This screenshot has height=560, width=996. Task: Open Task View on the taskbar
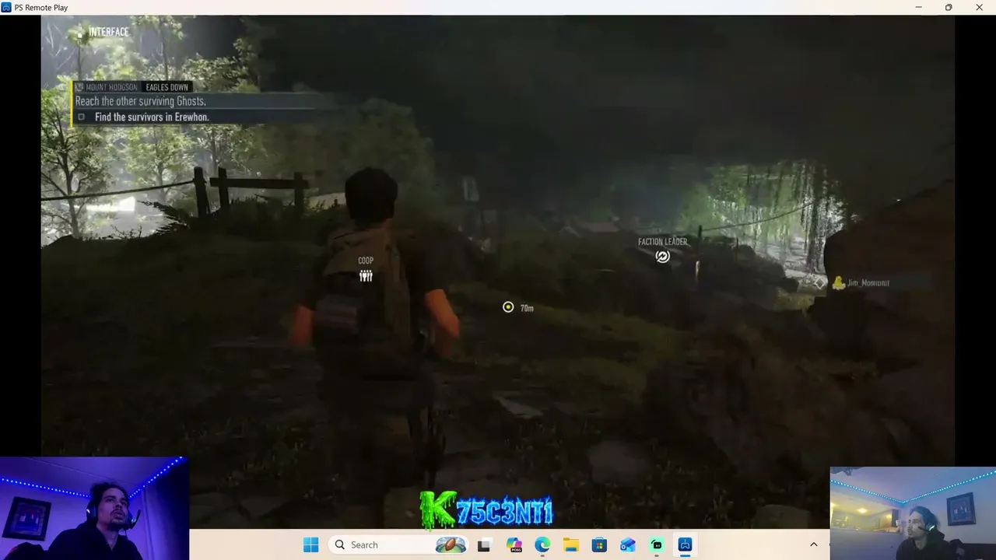pyautogui.click(x=484, y=544)
